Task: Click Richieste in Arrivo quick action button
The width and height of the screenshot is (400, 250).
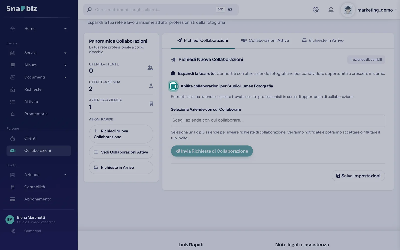Action: [x=121, y=167]
